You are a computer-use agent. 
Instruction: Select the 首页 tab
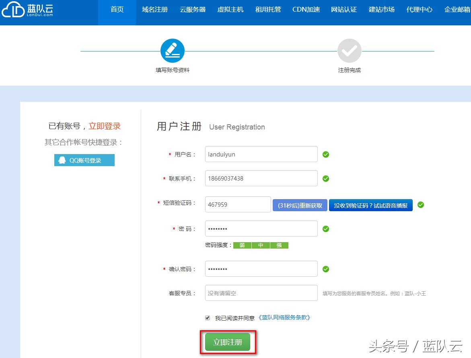pos(117,9)
